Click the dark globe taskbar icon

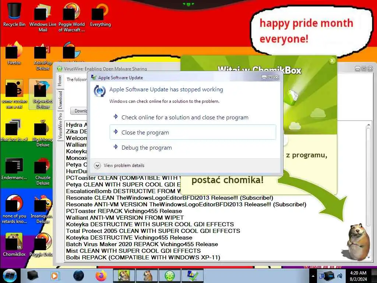78,276
